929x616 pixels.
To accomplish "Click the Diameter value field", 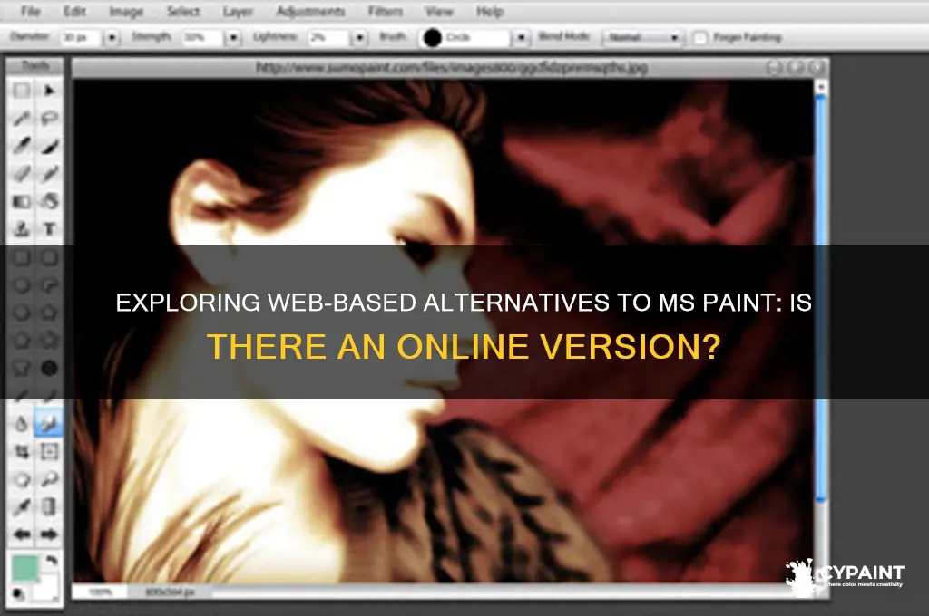I will (x=80, y=38).
